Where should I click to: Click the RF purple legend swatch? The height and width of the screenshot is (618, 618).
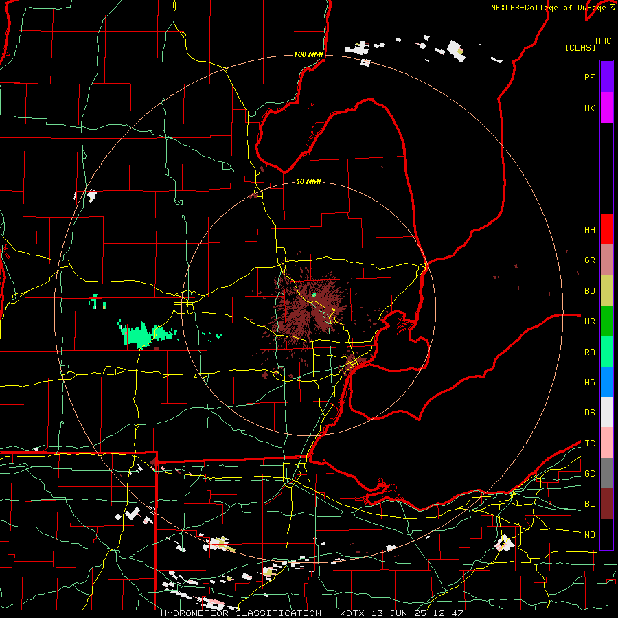point(606,77)
